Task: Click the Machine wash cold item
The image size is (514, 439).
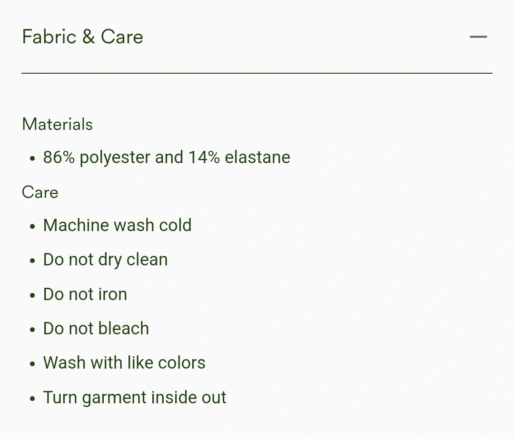Action: 118,225
